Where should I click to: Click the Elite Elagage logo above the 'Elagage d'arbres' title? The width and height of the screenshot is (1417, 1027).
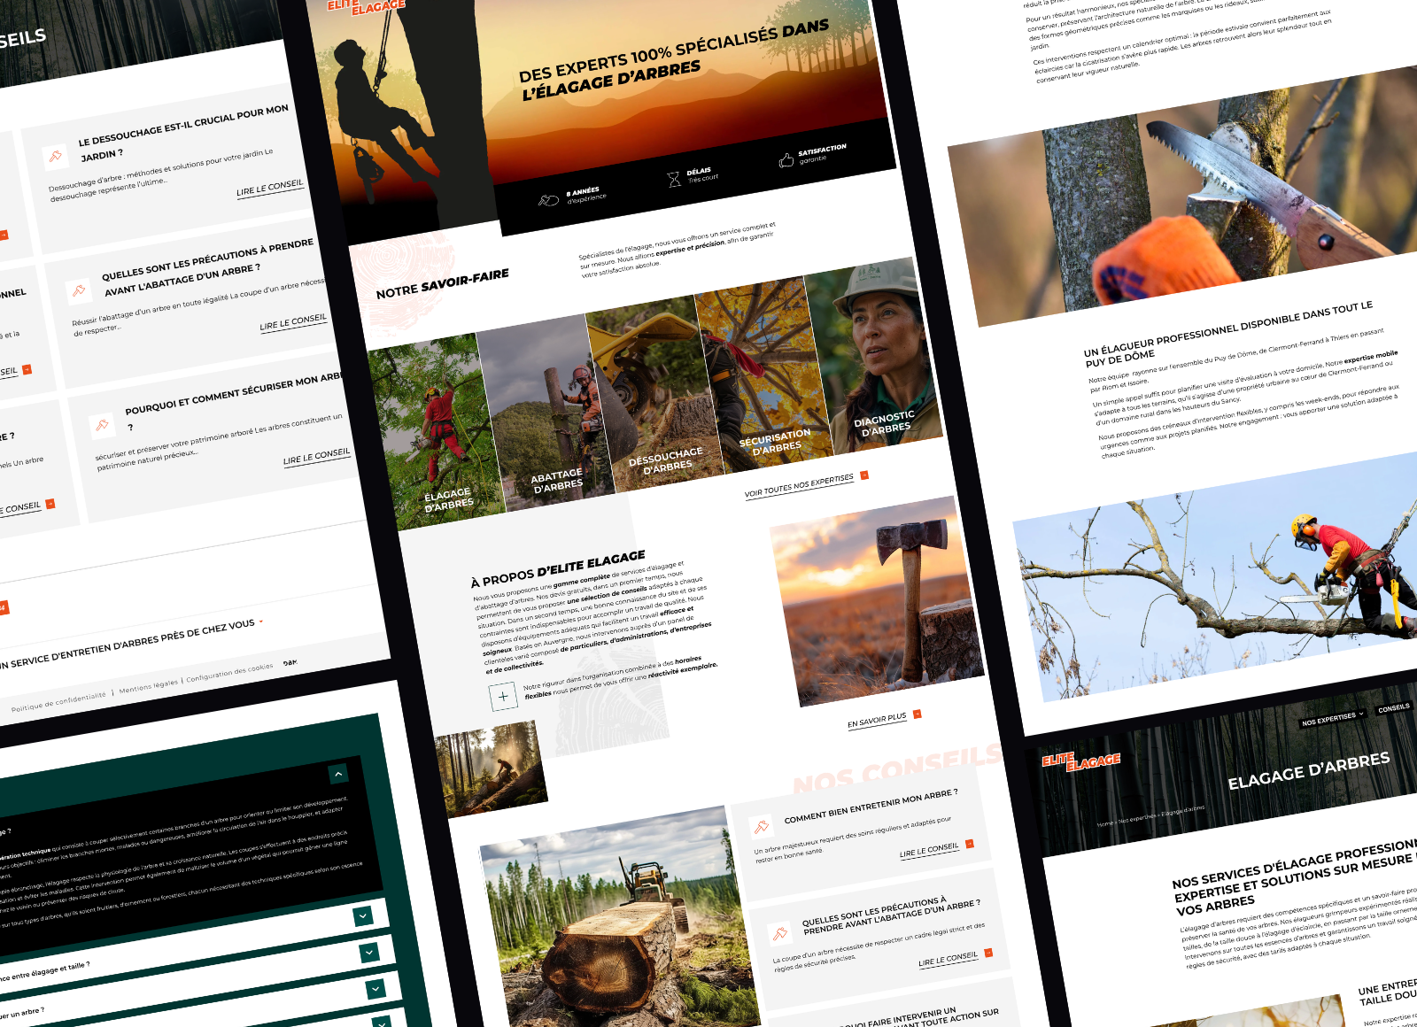pos(1080,761)
